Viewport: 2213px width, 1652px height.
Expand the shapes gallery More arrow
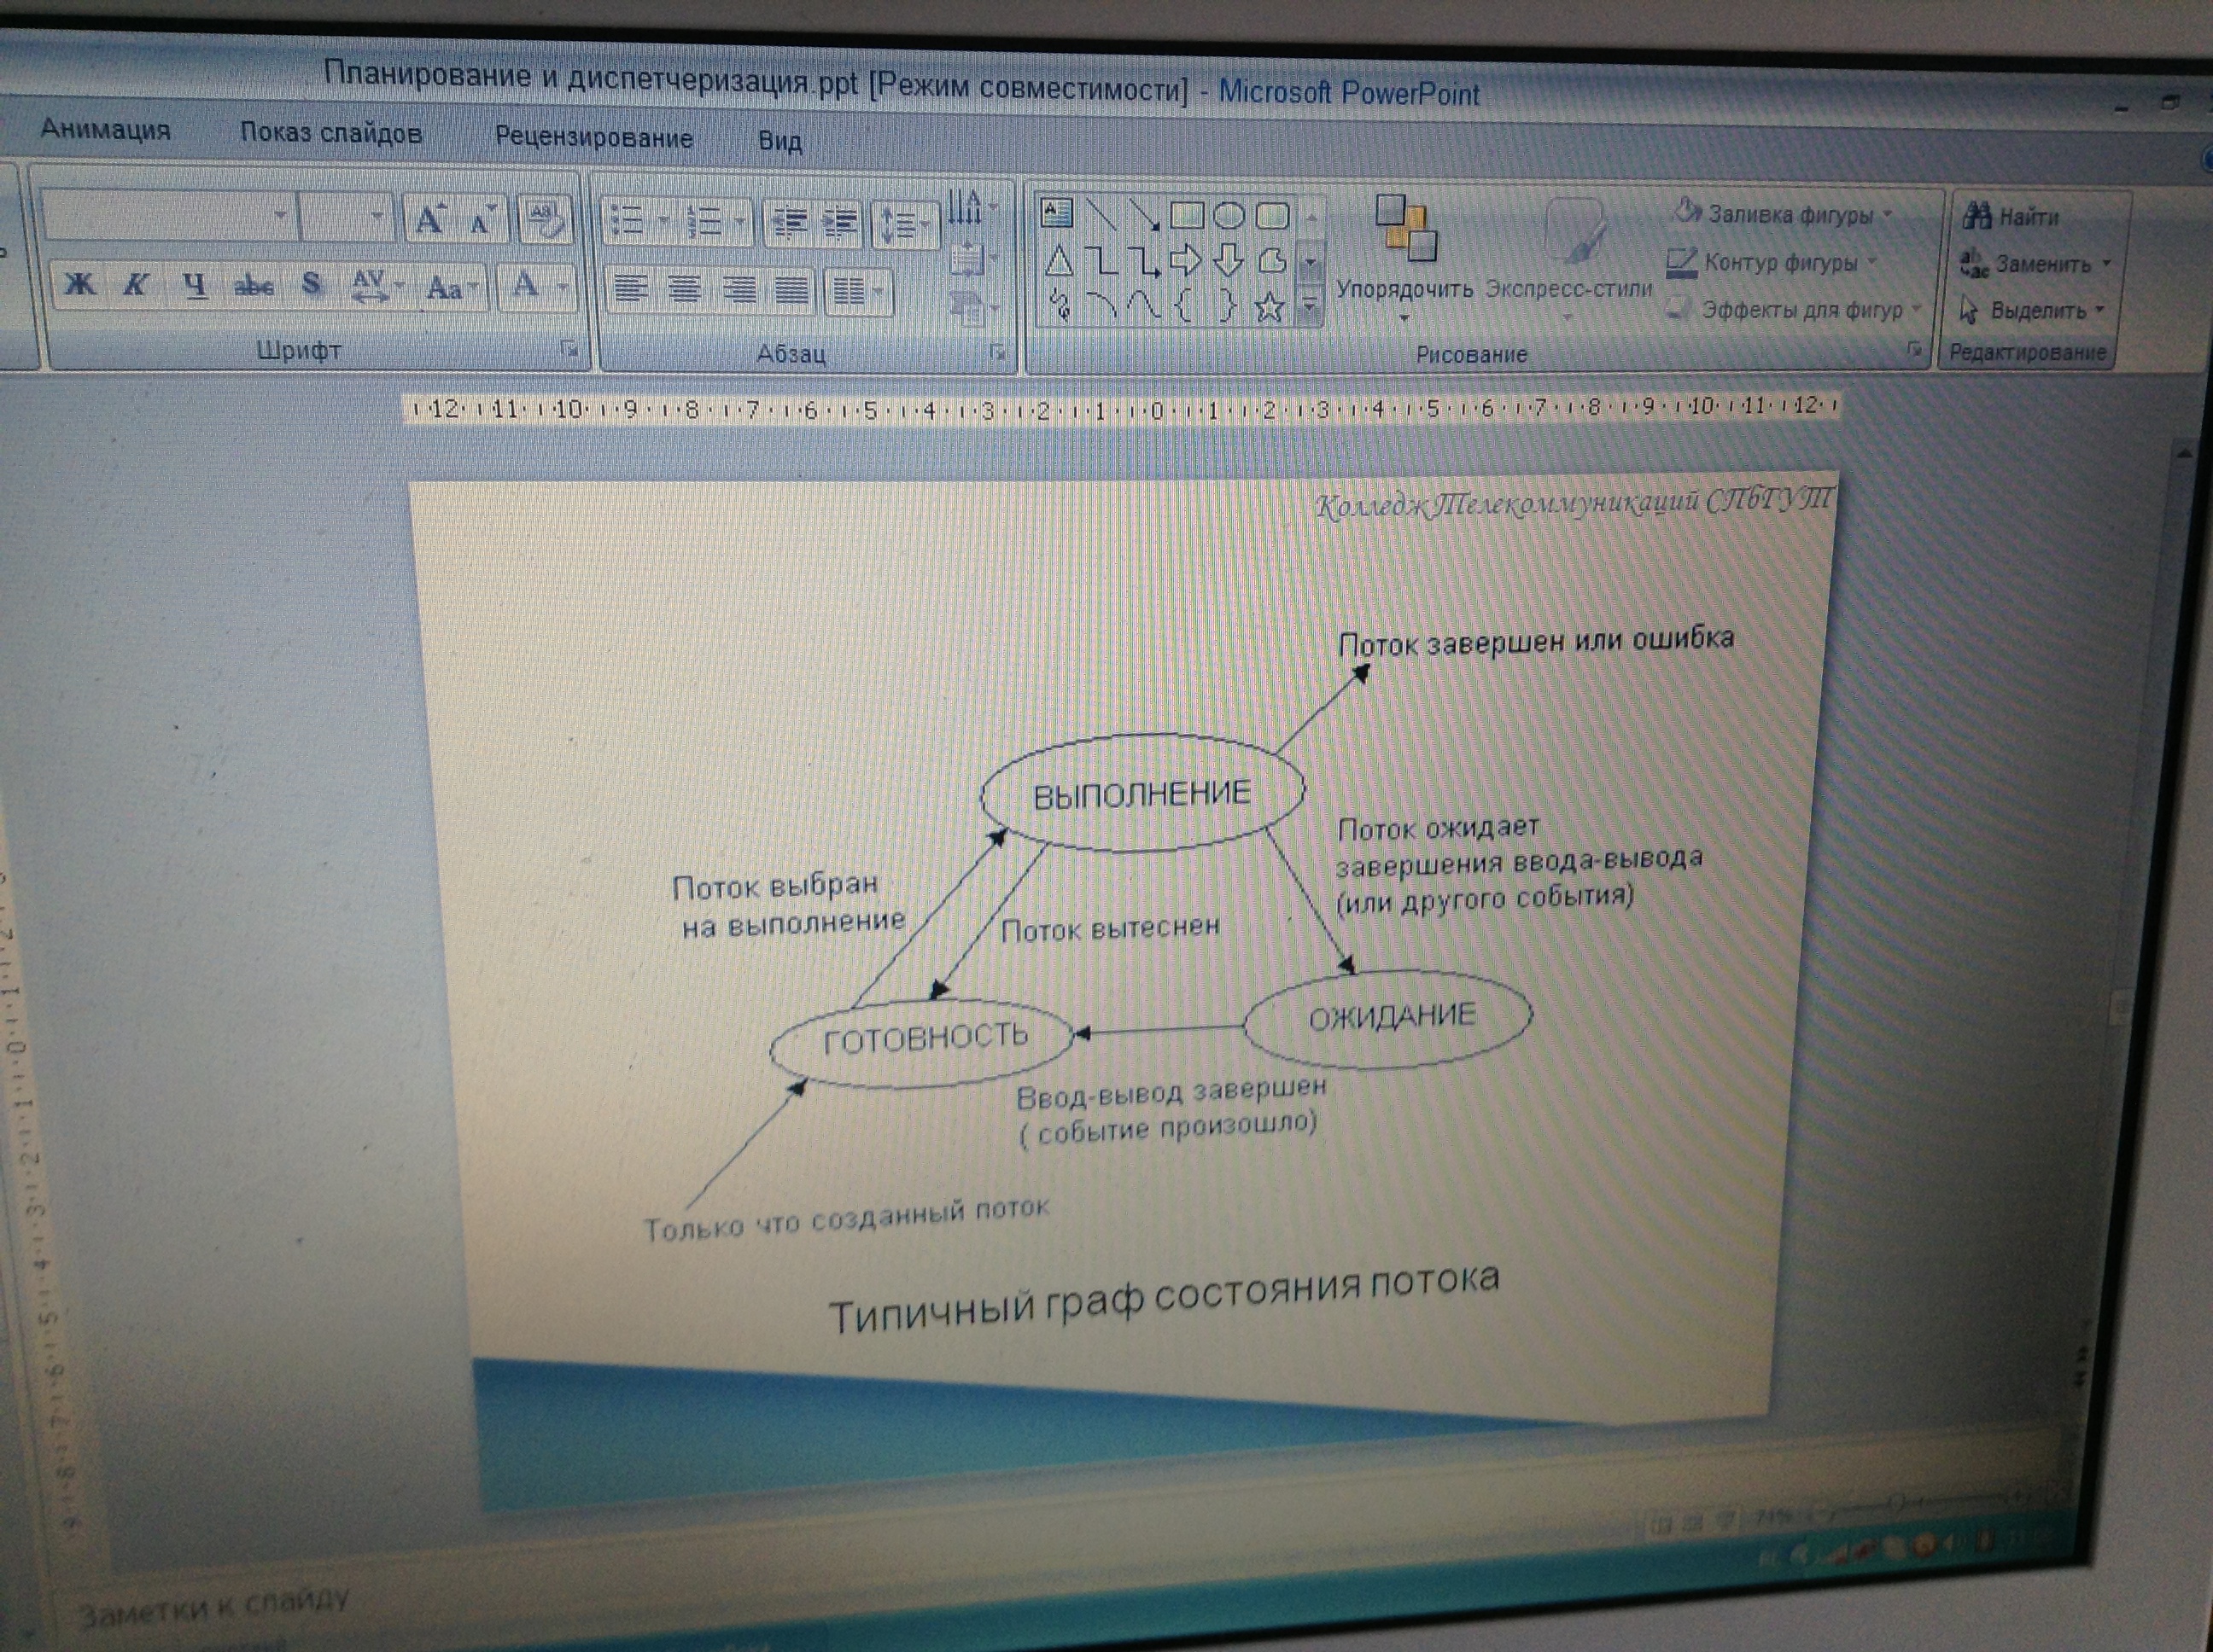click(x=1310, y=308)
